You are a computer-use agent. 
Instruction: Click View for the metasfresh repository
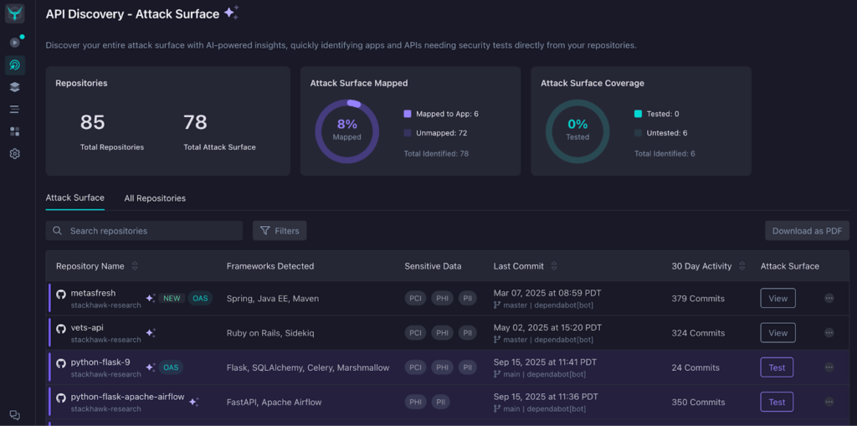[x=777, y=298]
